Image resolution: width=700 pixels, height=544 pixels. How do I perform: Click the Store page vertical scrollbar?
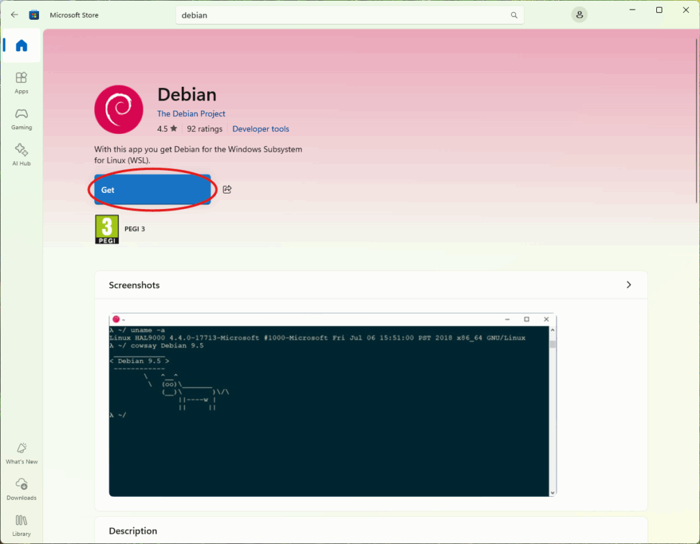[x=697, y=120]
